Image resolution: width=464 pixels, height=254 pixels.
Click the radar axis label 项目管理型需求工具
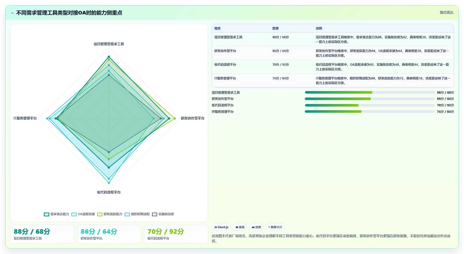point(109,44)
